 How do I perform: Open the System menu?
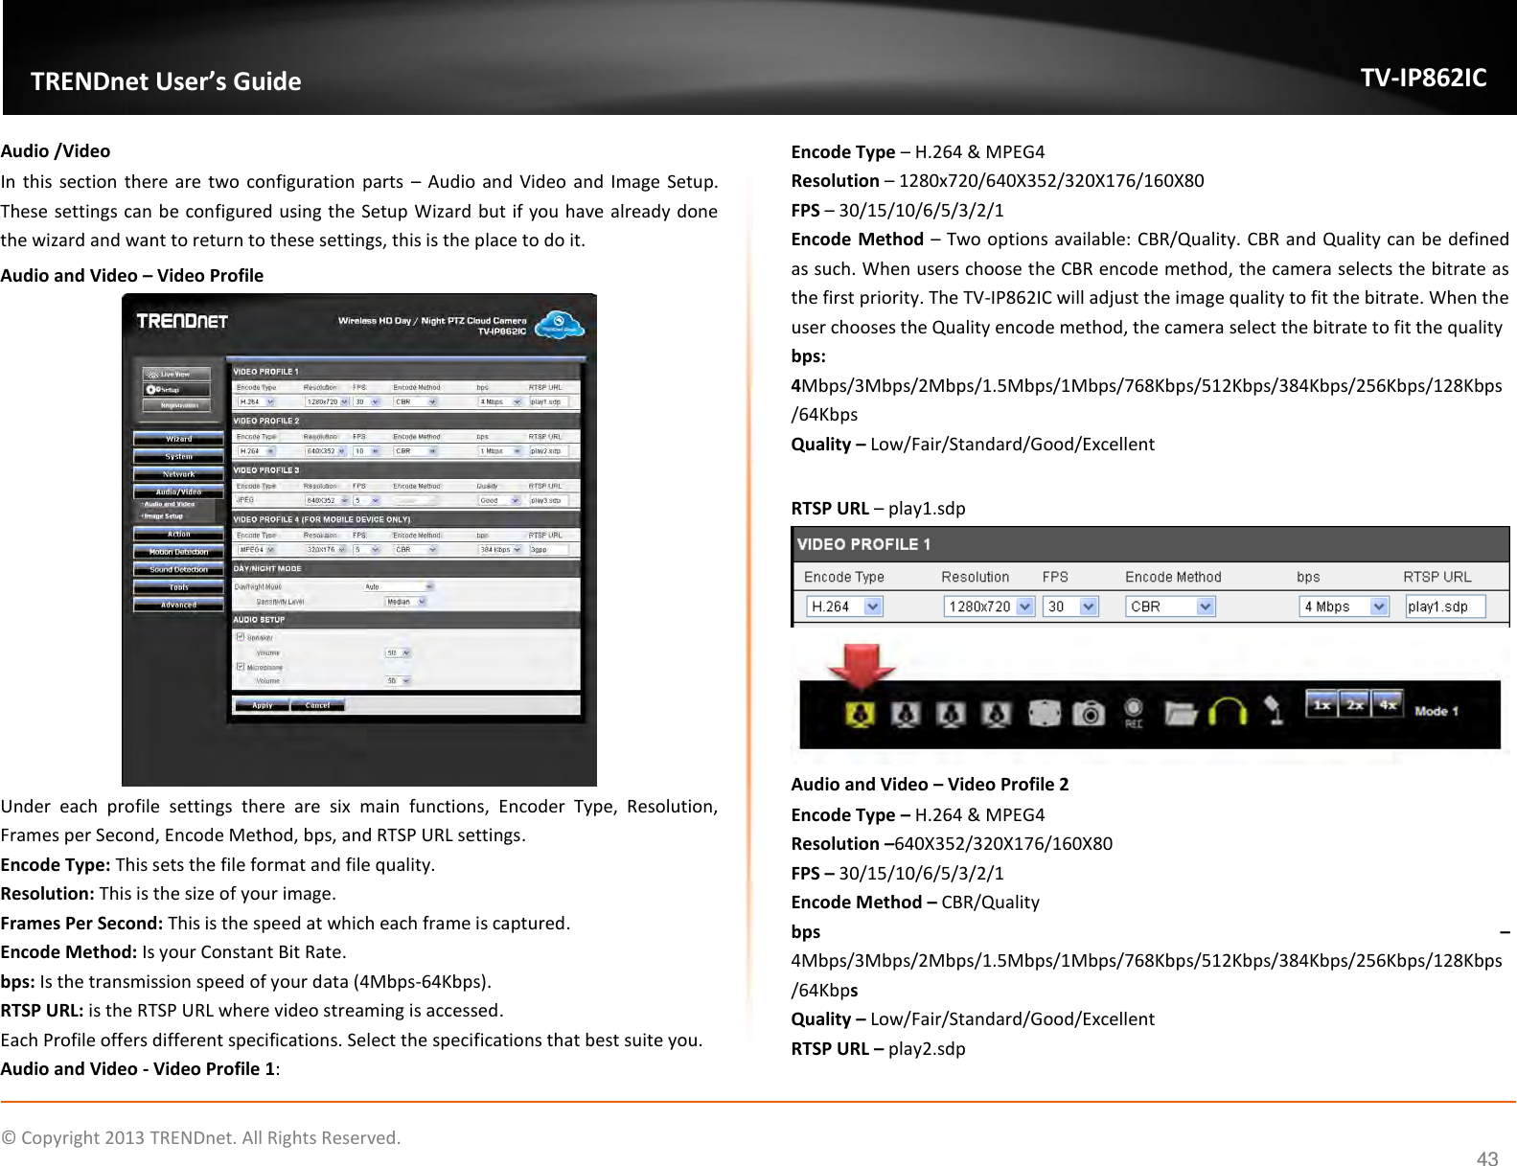click(178, 456)
